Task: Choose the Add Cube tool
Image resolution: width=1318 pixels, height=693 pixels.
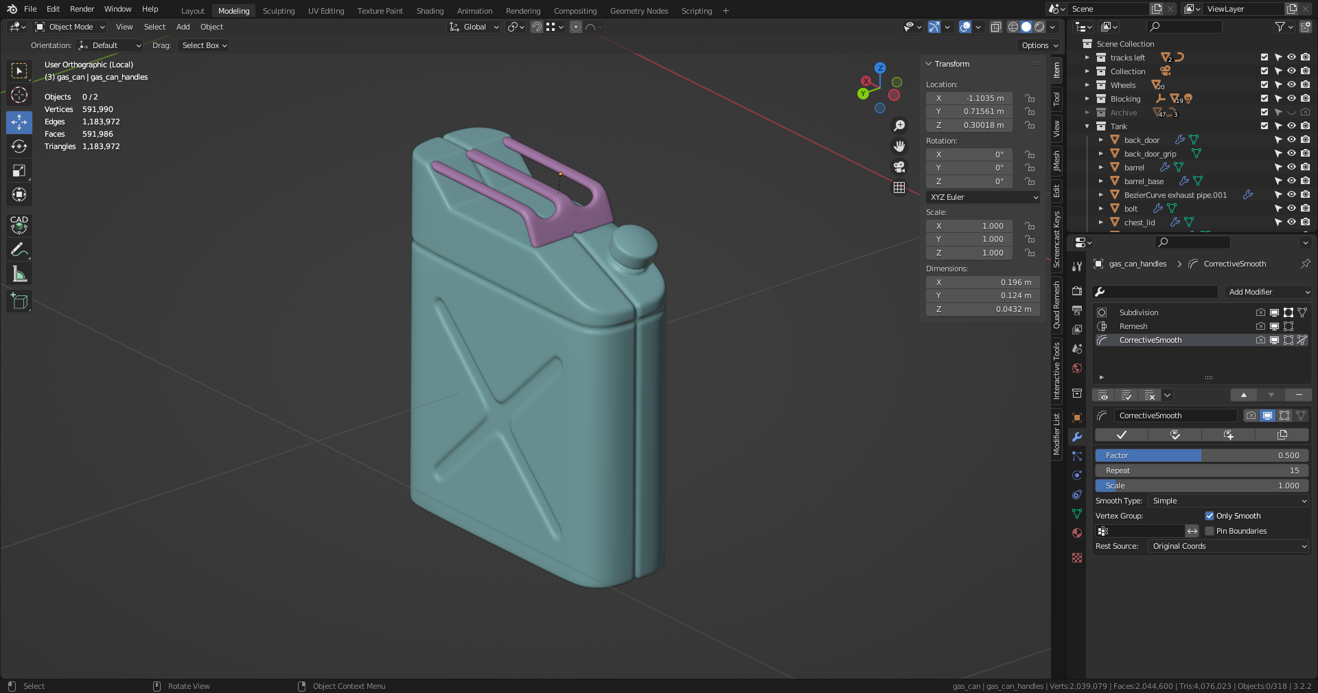Action: coord(19,301)
